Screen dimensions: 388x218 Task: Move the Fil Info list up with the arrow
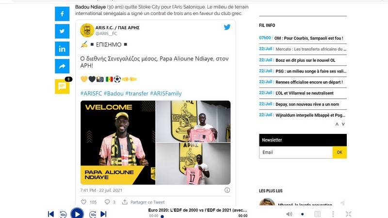pos(337,124)
